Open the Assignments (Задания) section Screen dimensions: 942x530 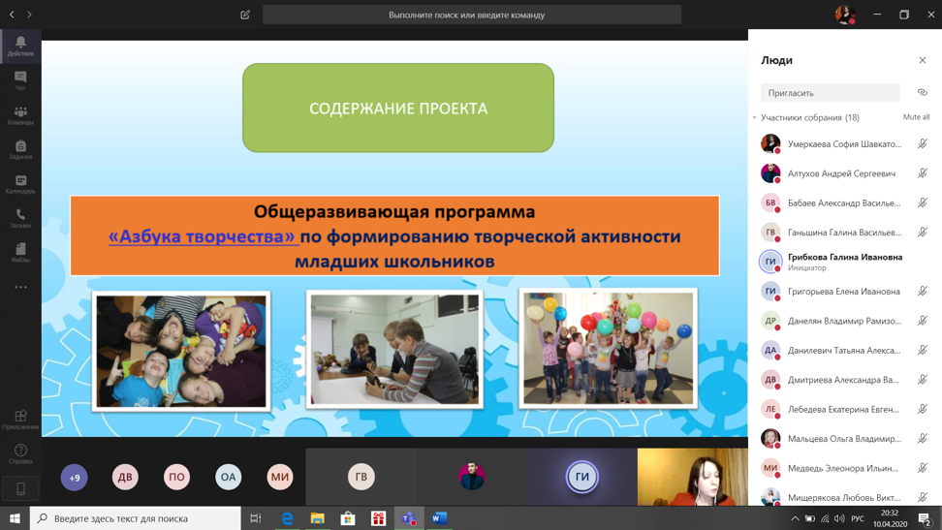(x=20, y=149)
